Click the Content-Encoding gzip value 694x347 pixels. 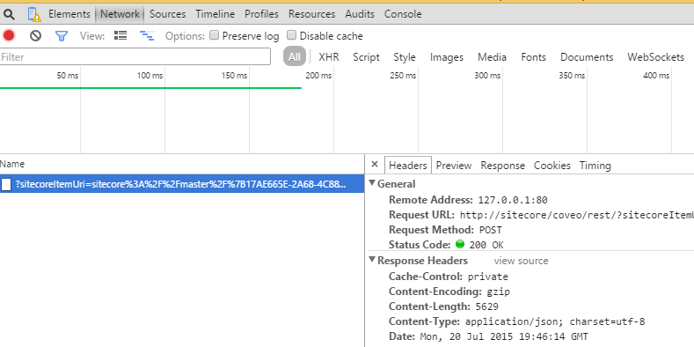click(499, 292)
